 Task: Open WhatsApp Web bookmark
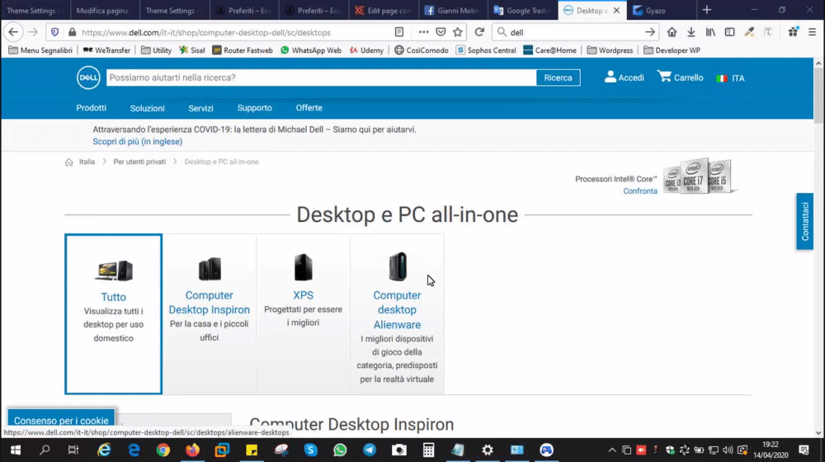310,50
